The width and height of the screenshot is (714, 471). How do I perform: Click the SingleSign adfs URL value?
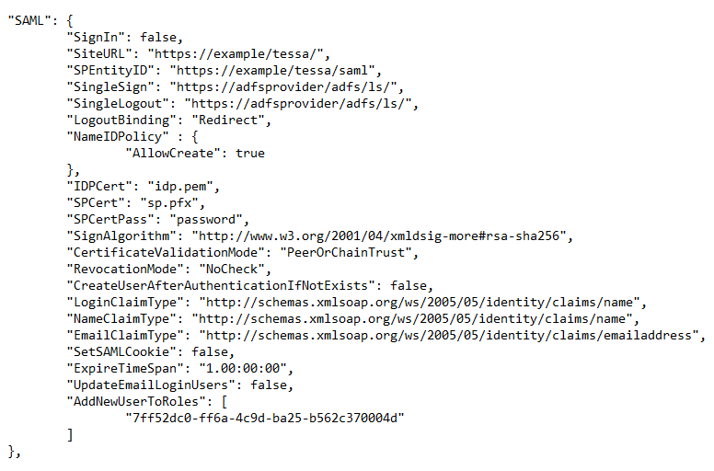click(282, 86)
